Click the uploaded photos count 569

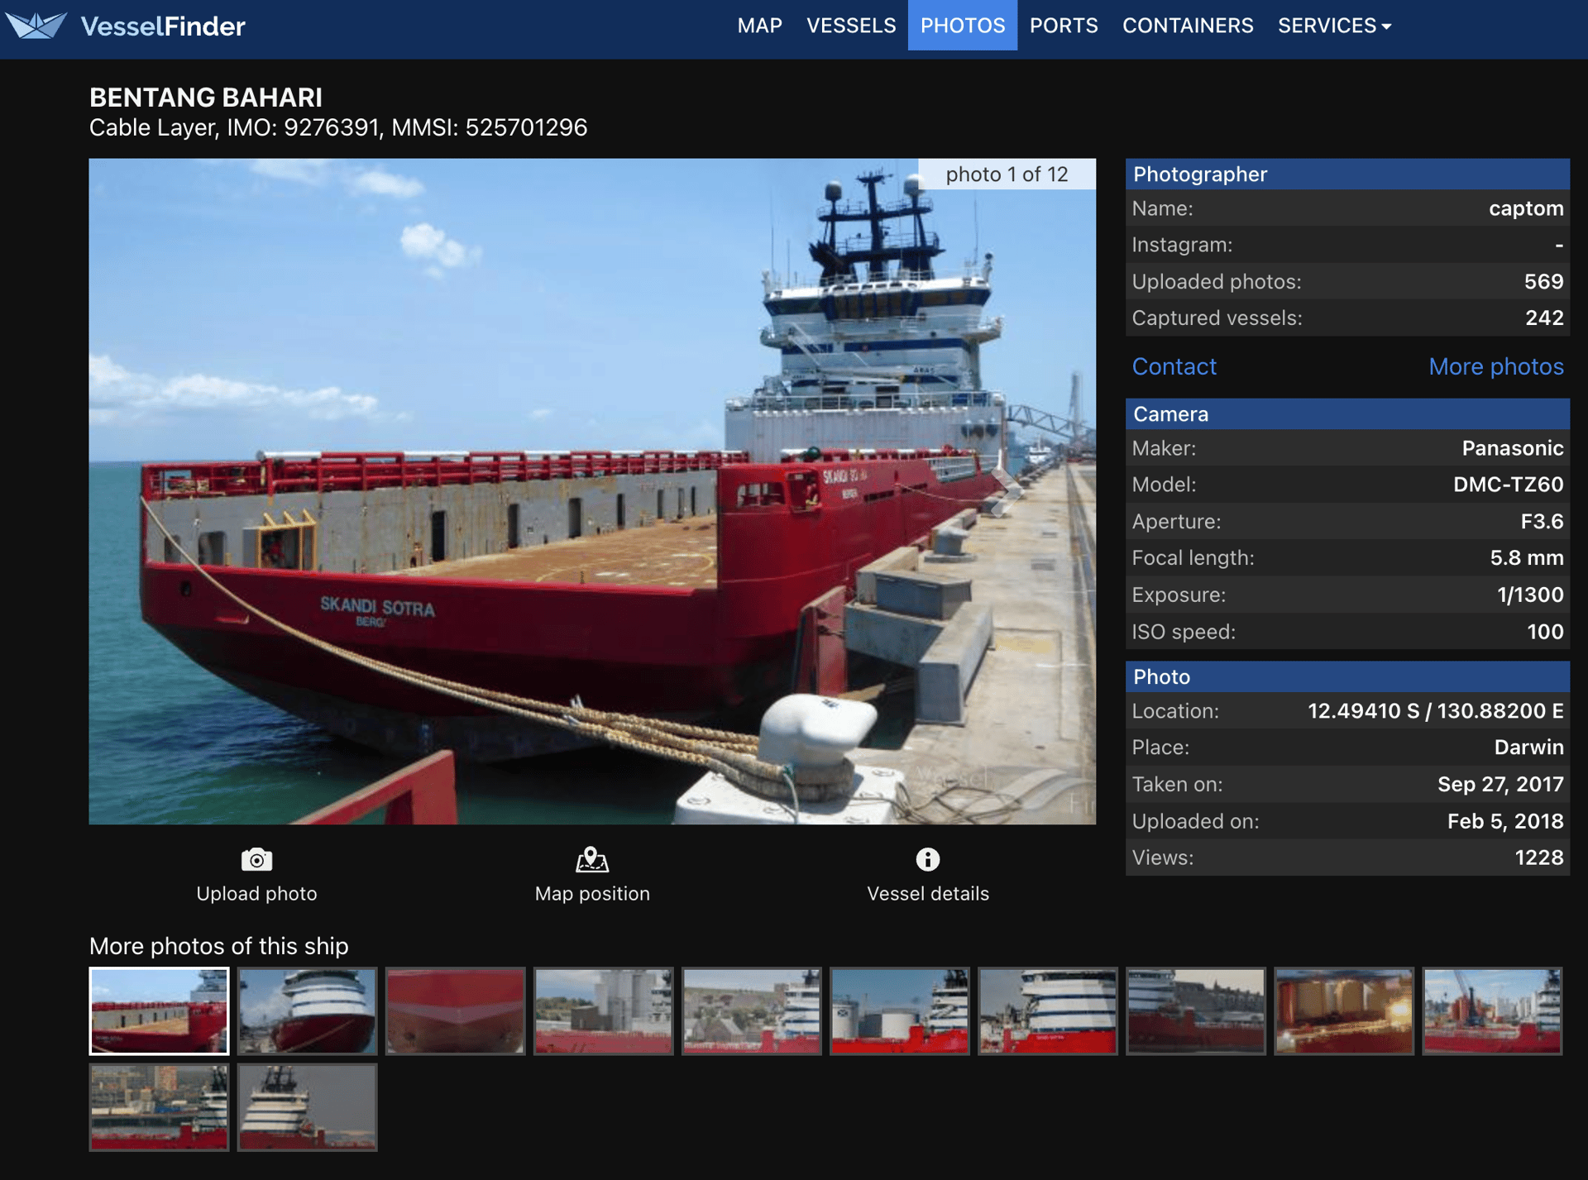click(1543, 282)
